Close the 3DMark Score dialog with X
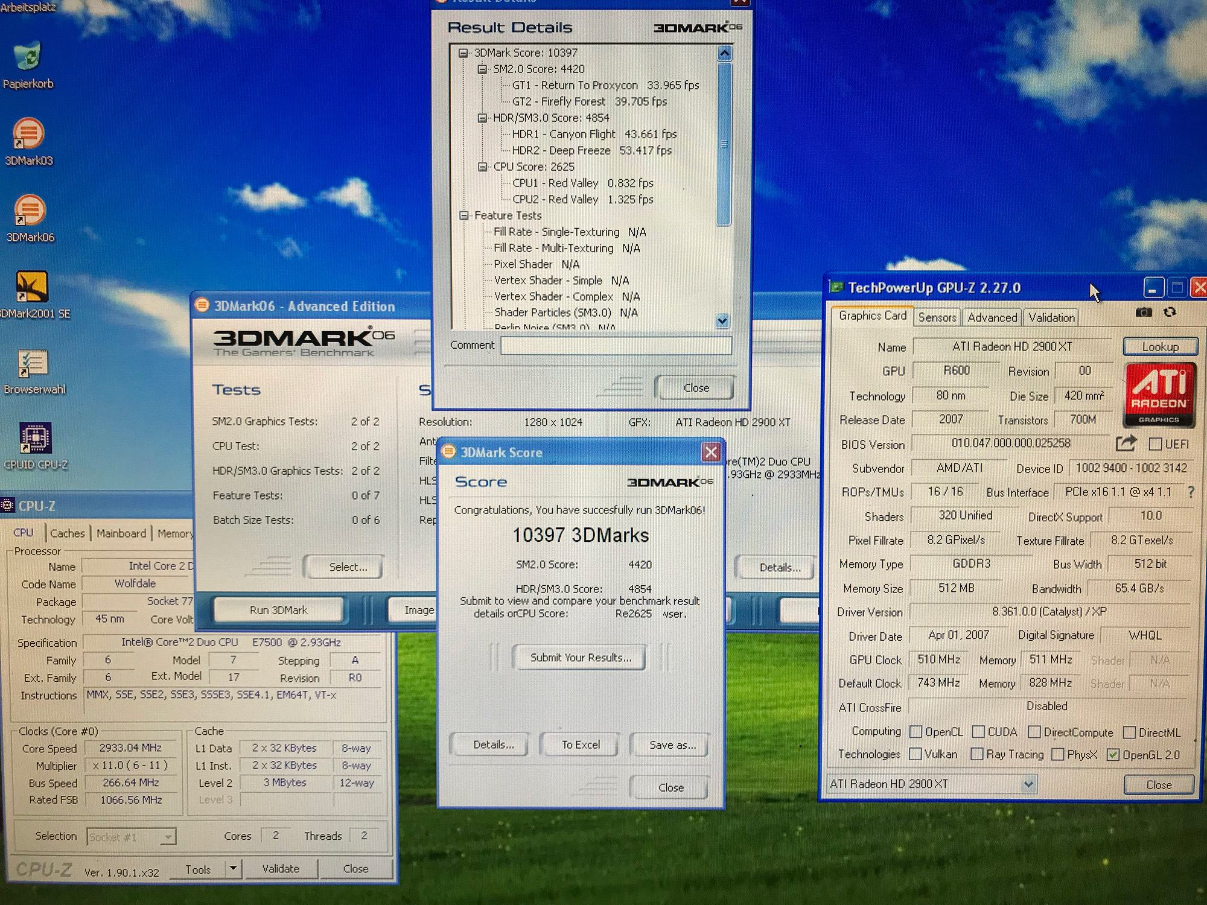Screen dimensions: 1207x905 711,452
